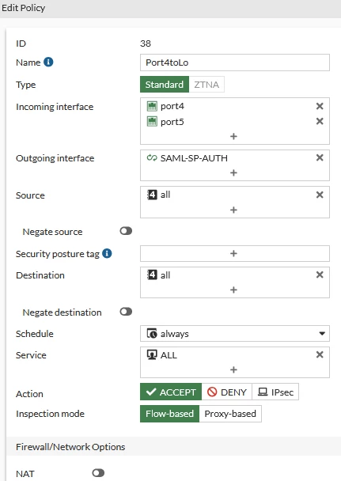
Task: Remove port5 from Incoming interface
Action: tap(320, 121)
